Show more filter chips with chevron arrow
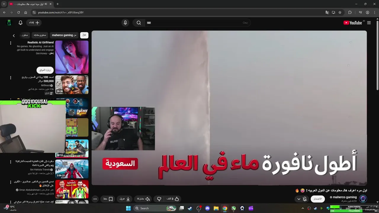This screenshot has height=213, width=379. (x=14, y=35)
